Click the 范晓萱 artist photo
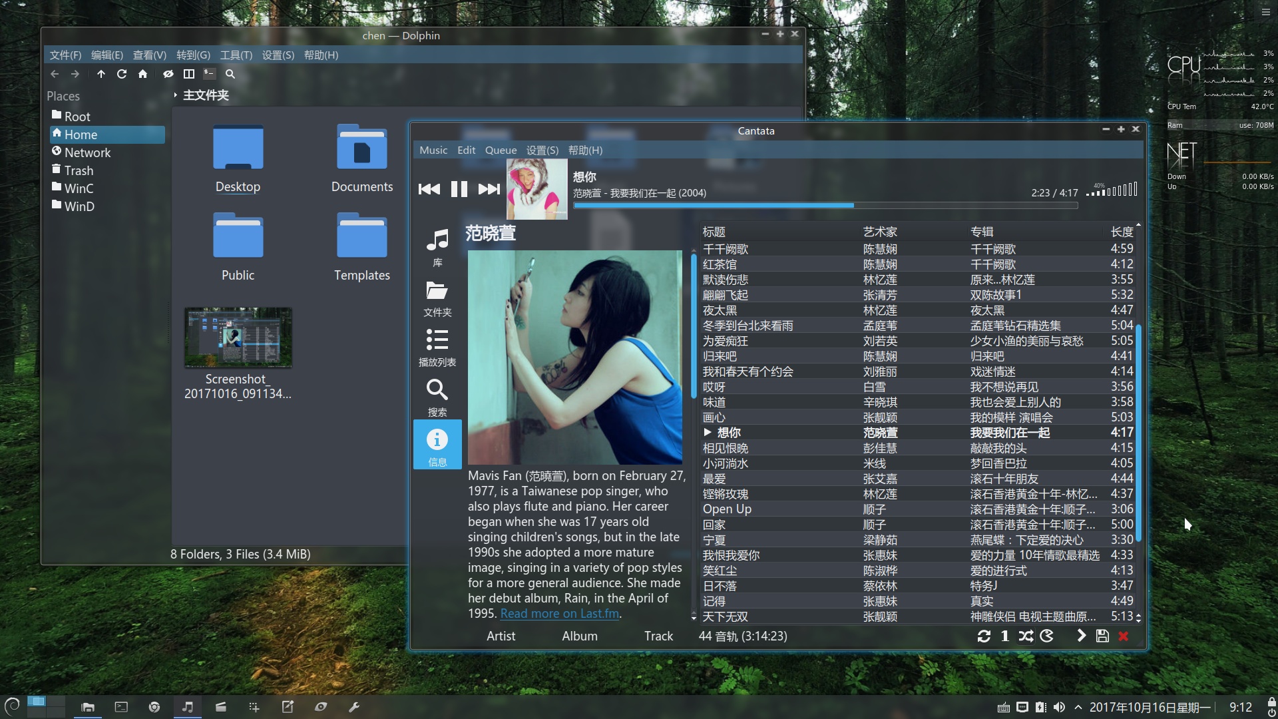The width and height of the screenshot is (1278, 719). (x=575, y=358)
